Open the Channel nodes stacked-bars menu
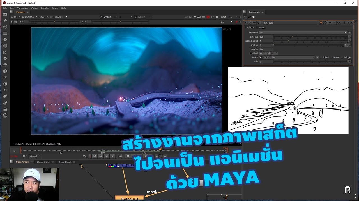This screenshot has height=201, width=359. point(5,33)
